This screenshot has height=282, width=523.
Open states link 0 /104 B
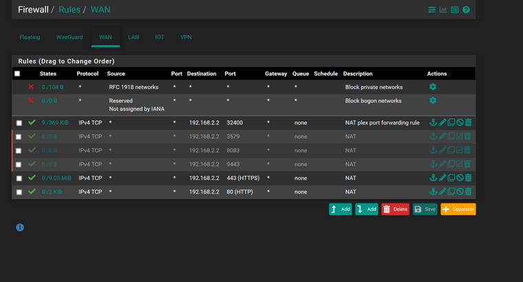click(x=52, y=87)
